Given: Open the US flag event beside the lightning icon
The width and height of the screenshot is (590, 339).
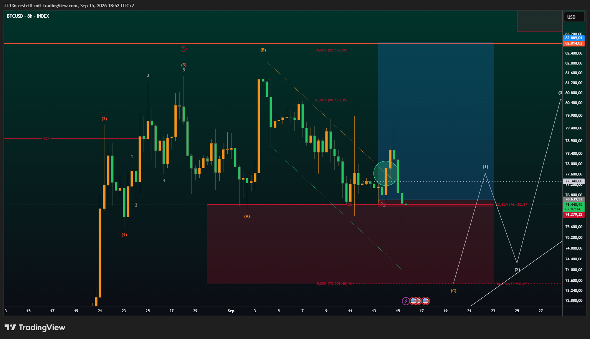Looking at the screenshot, I should tap(413, 301).
